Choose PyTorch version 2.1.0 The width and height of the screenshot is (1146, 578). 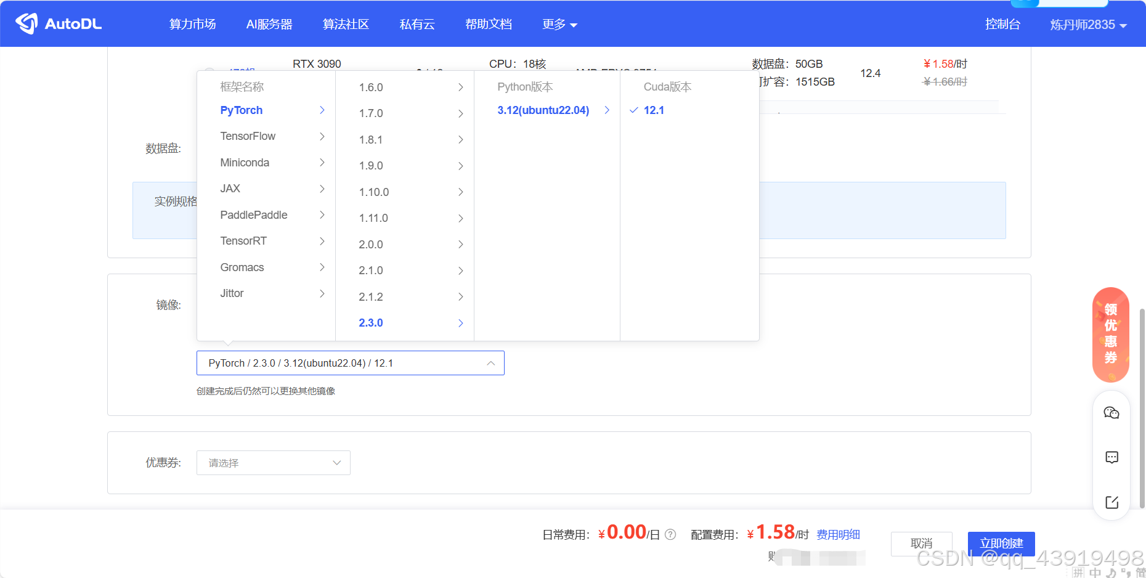point(405,271)
